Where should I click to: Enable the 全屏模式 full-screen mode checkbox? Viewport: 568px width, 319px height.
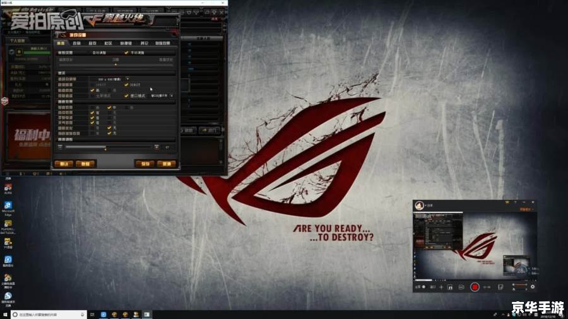(x=92, y=96)
